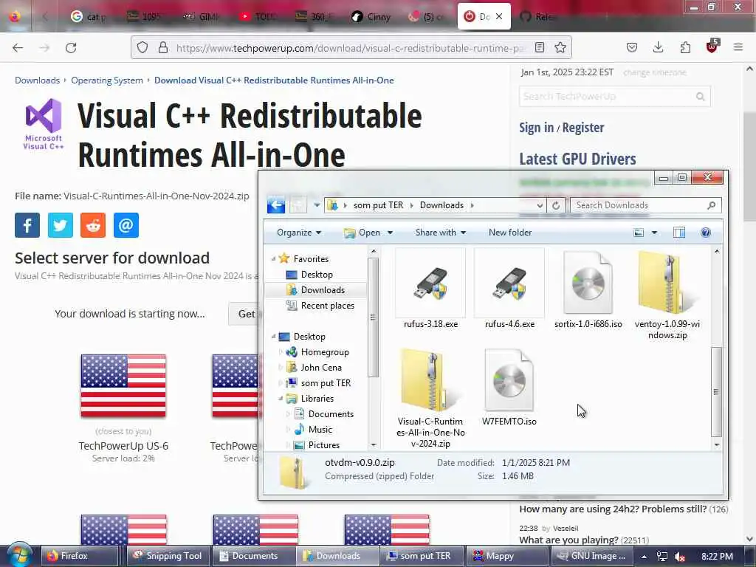Refresh the Downloads folder in Explorer
The image size is (756, 567).
coord(555,205)
